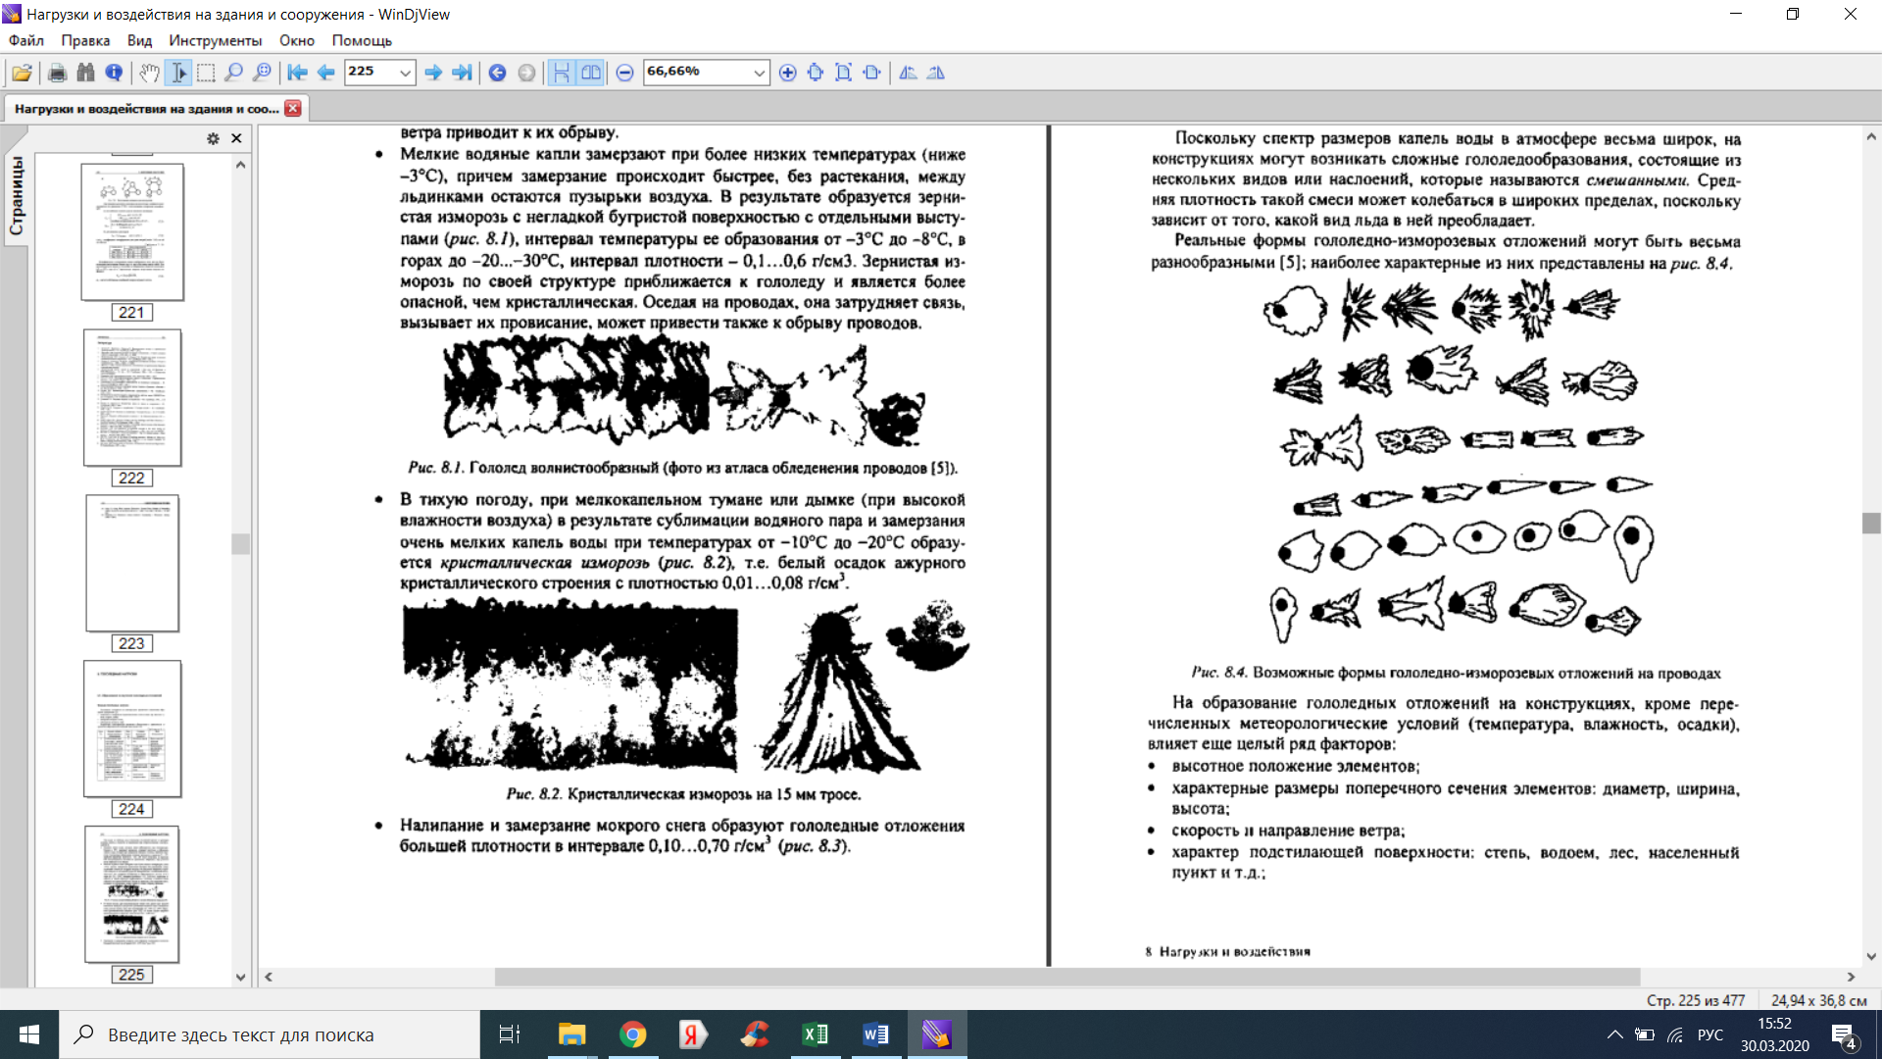Jump to last page arrow
Screen dimensions: 1882x1059
point(462,73)
